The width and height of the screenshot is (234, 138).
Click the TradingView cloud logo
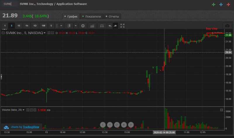click(x=6, y=127)
